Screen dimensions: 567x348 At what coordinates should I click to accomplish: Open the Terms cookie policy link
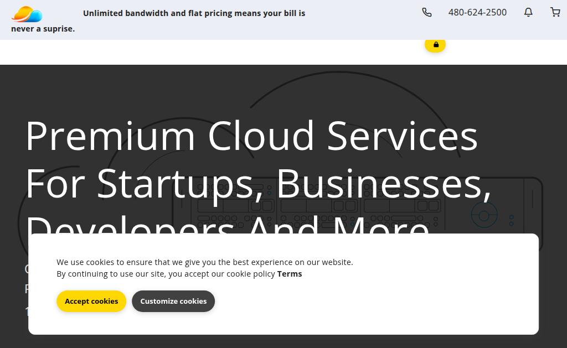click(x=289, y=274)
